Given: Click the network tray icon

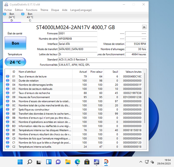Looking at the screenshot, I should point(147,162).
